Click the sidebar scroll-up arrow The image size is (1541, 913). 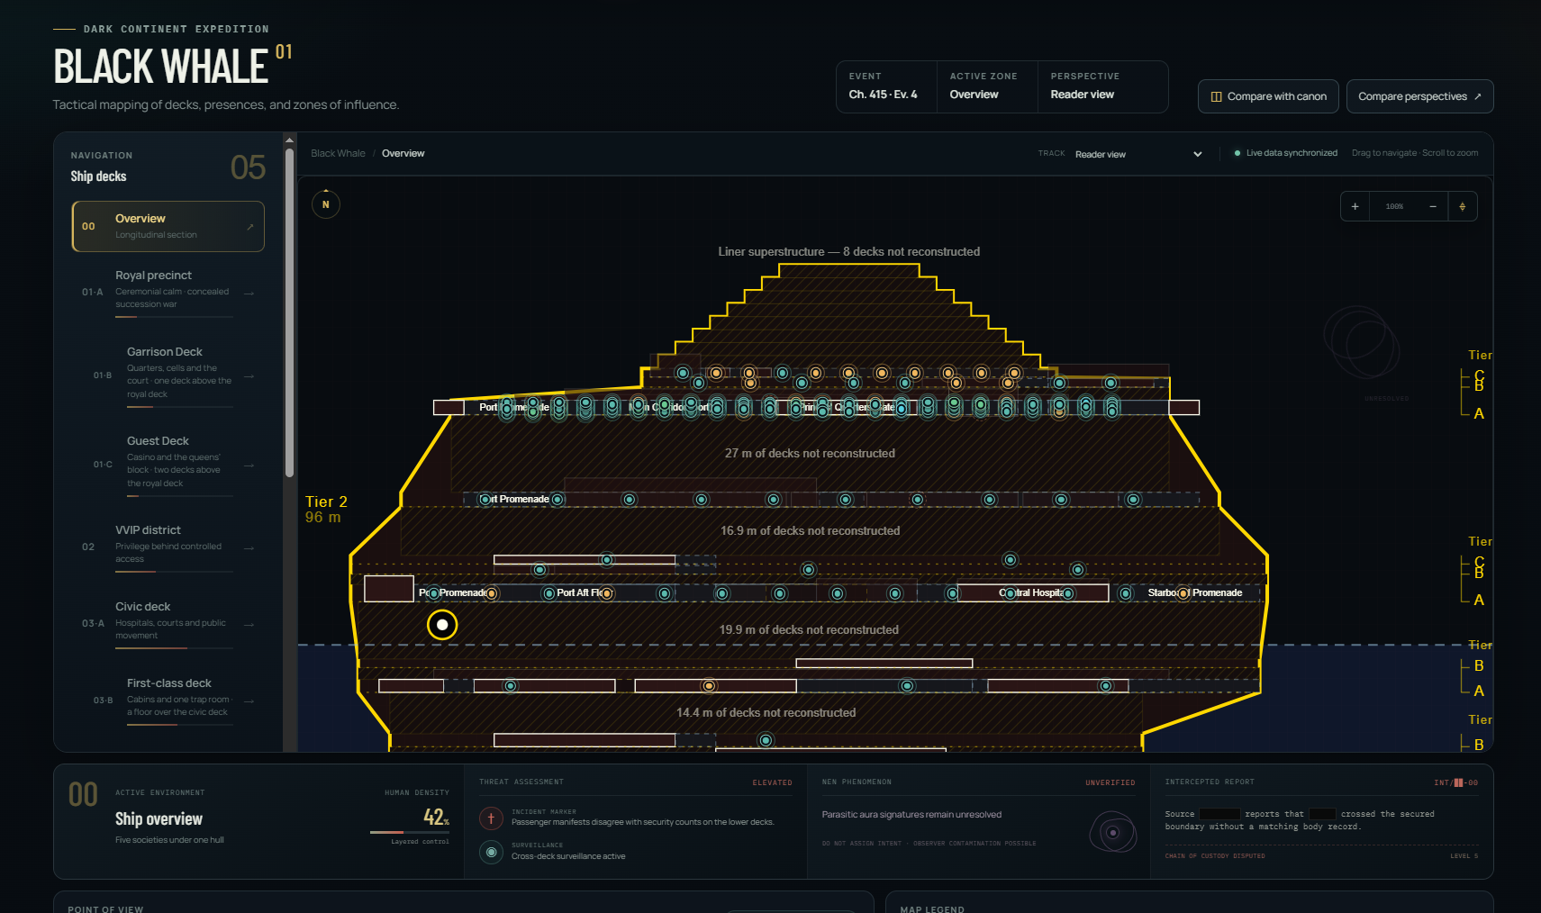pyautogui.click(x=289, y=140)
